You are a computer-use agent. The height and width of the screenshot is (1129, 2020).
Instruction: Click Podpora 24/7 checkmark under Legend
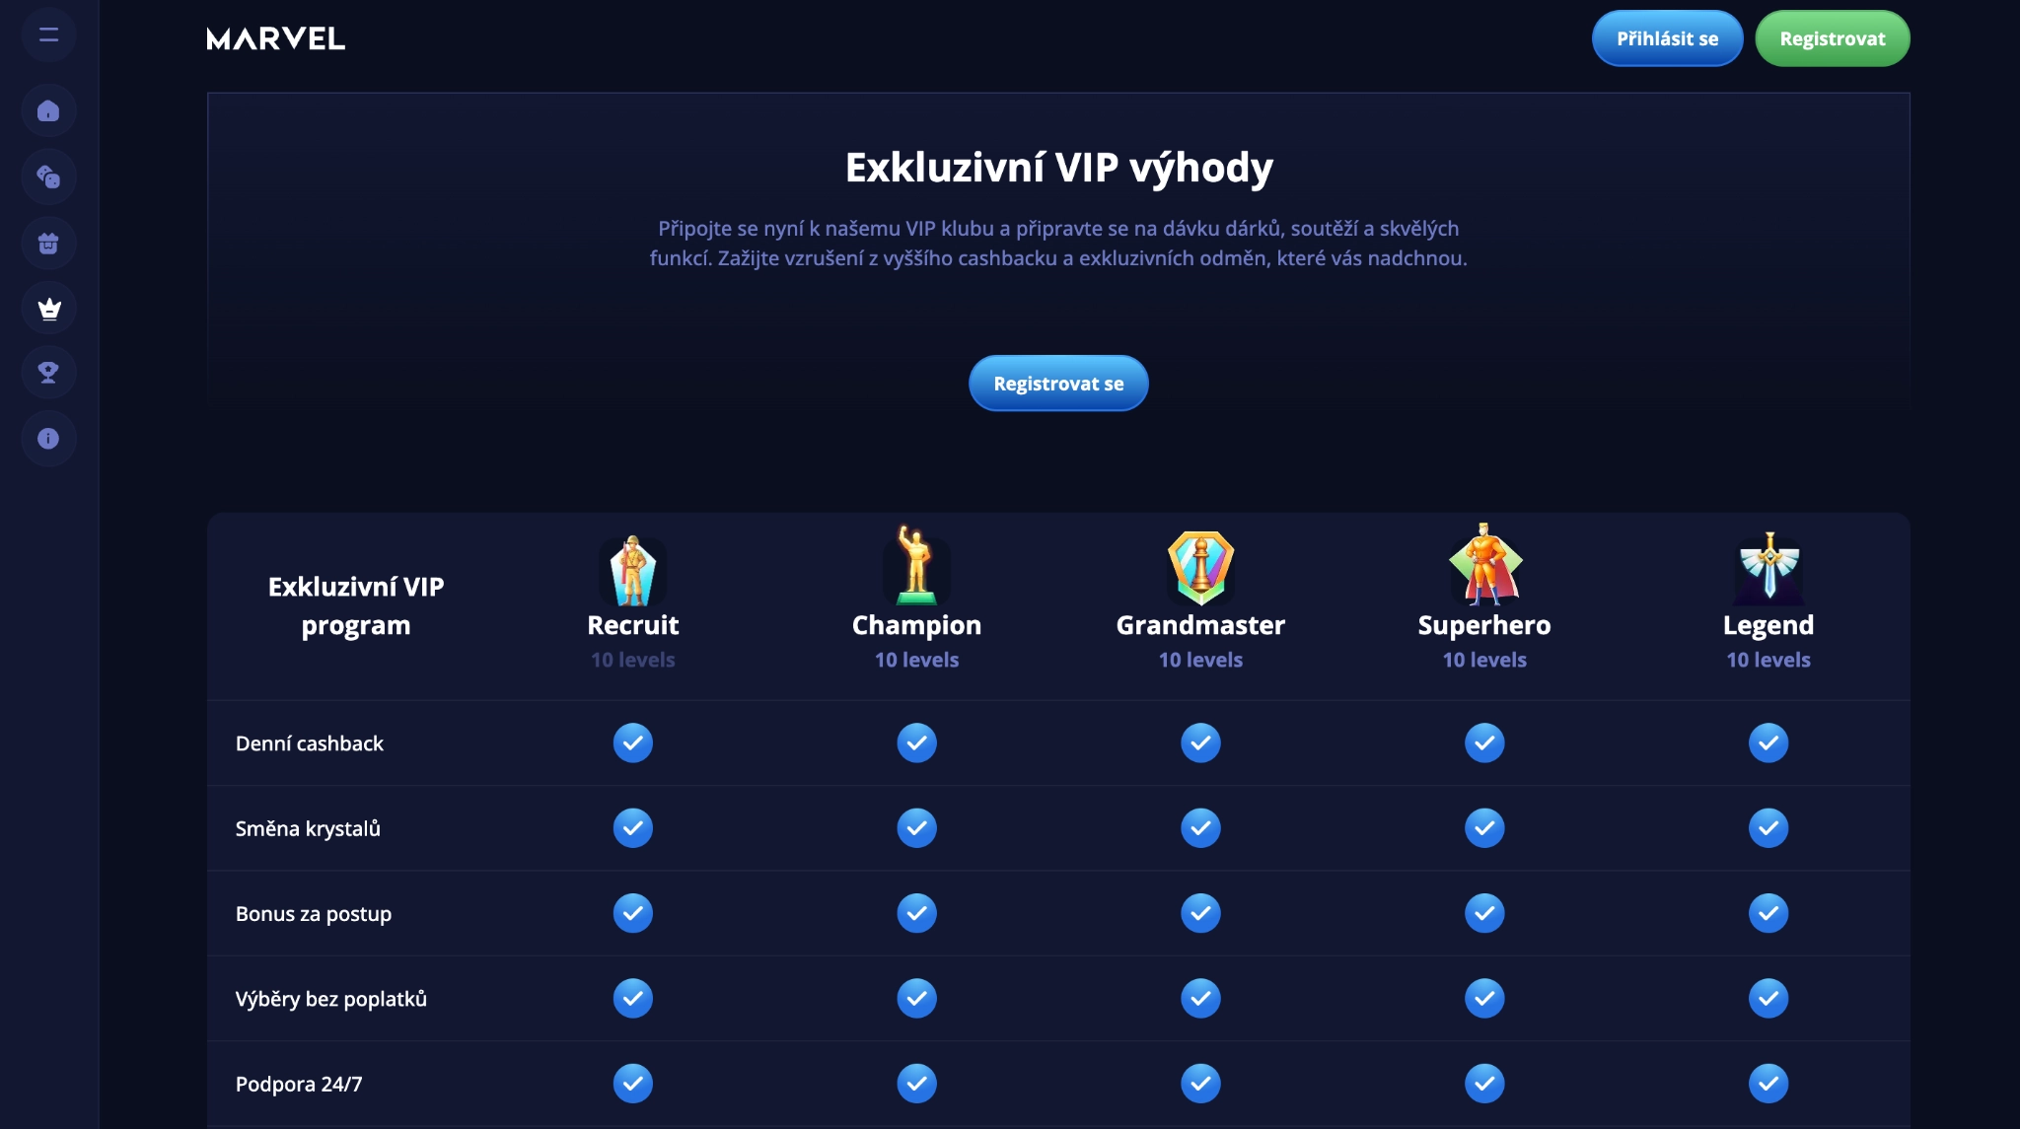click(x=1768, y=1084)
